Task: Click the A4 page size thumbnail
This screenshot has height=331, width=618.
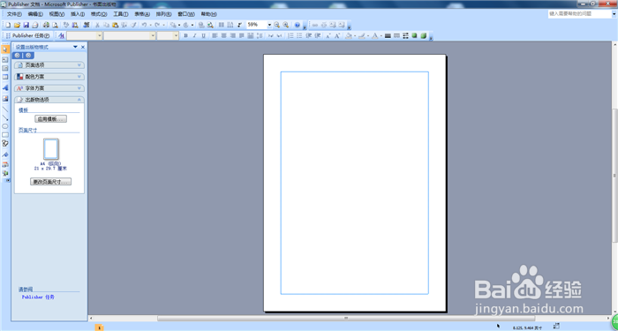Action: (x=51, y=148)
